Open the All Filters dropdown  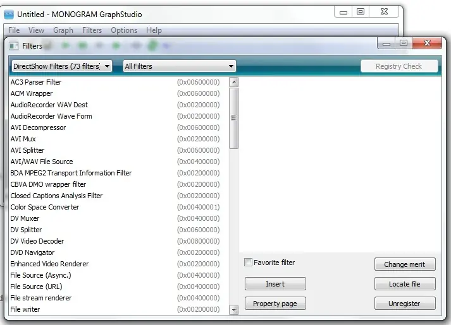pos(179,66)
